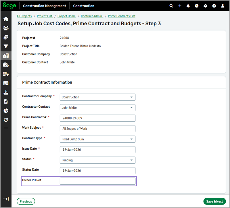Open the Prime Contracts List breadcrumb
Viewport: 230px width, 208px height.
tap(122, 16)
